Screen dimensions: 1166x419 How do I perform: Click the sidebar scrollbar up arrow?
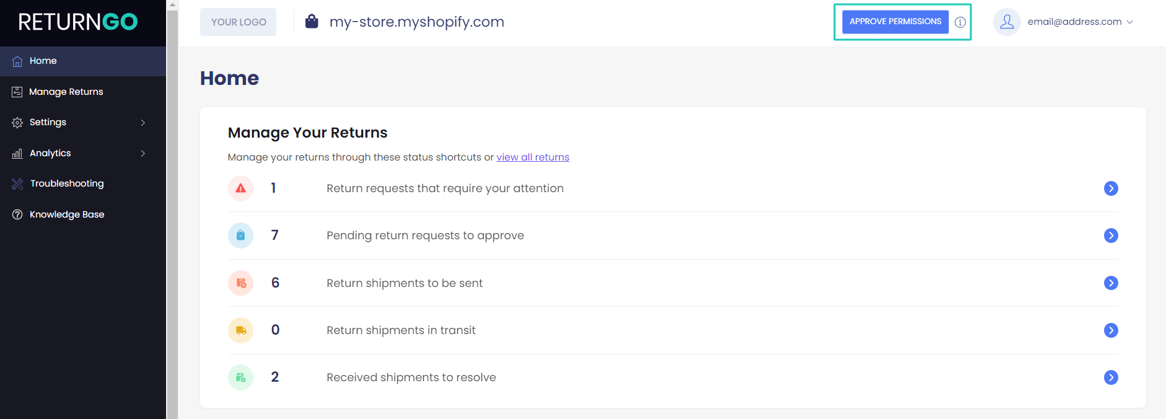click(x=172, y=4)
